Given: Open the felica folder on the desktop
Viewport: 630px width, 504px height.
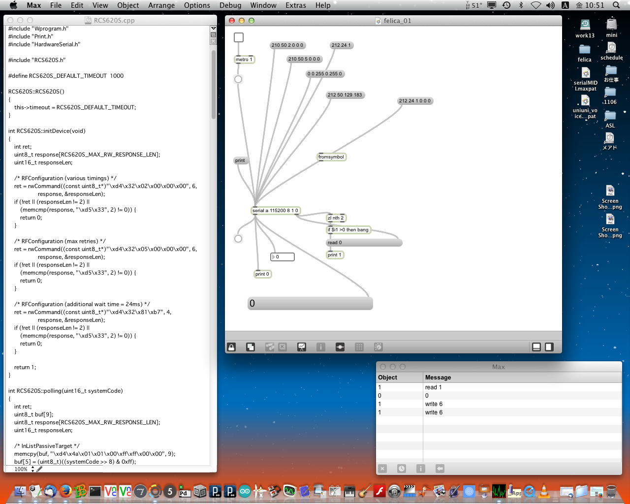Looking at the screenshot, I should click(x=585, y=53).
